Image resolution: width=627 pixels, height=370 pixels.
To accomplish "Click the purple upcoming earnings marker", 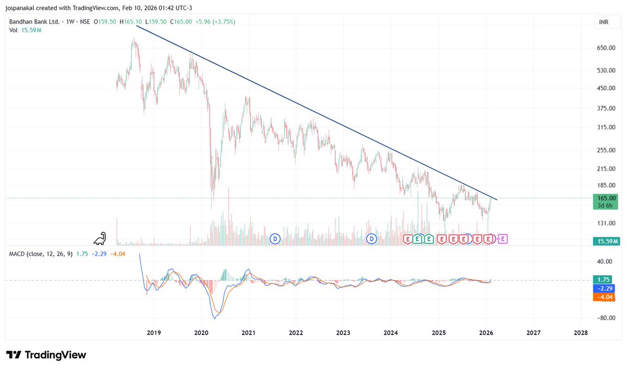I will pos(503,239).
